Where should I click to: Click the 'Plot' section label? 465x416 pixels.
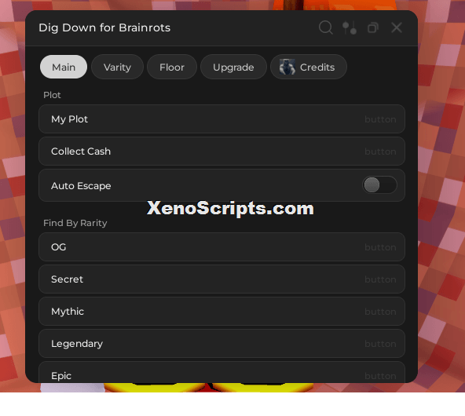[x=52, y=95]
